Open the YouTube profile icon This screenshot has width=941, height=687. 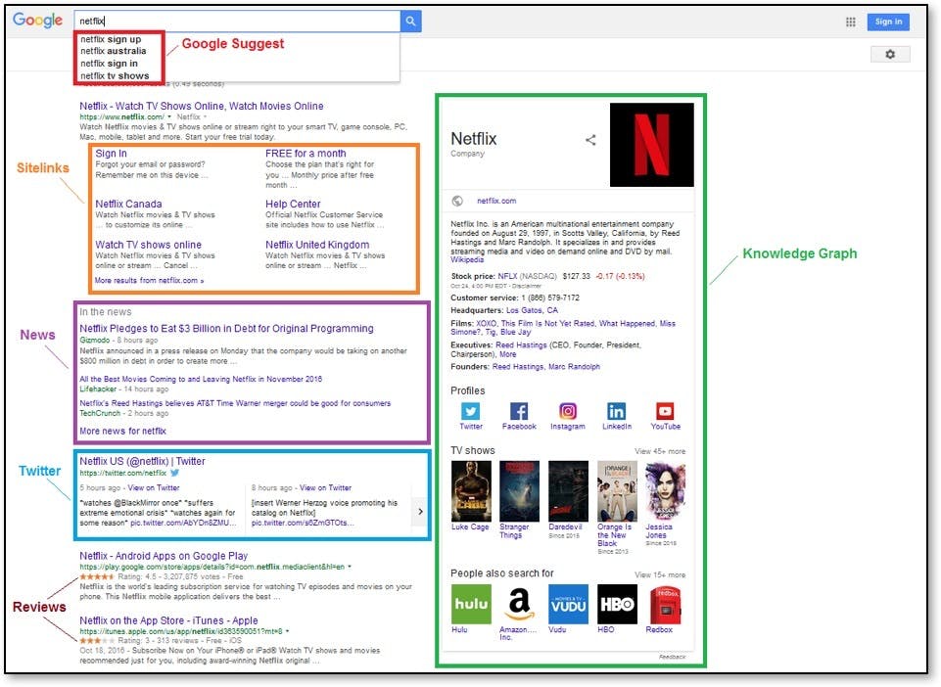coord(665,411)
